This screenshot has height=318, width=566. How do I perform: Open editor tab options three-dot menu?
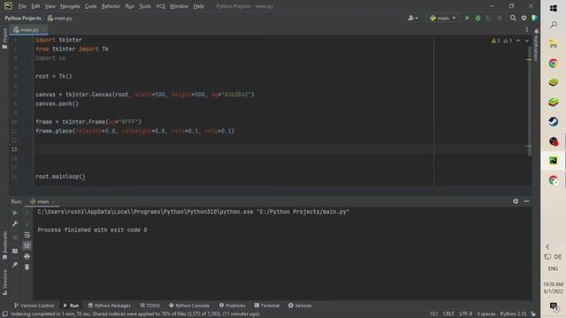527,30
